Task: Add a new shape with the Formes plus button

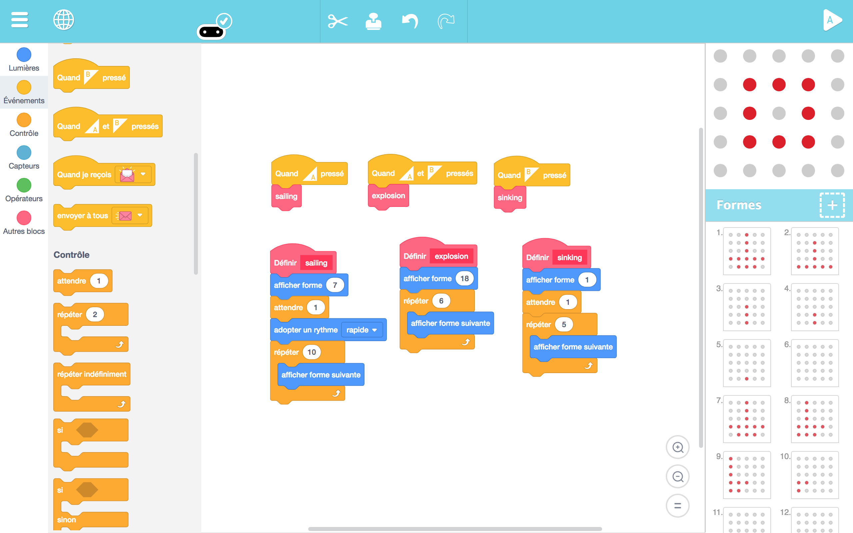Action: [x=832, y=205]
